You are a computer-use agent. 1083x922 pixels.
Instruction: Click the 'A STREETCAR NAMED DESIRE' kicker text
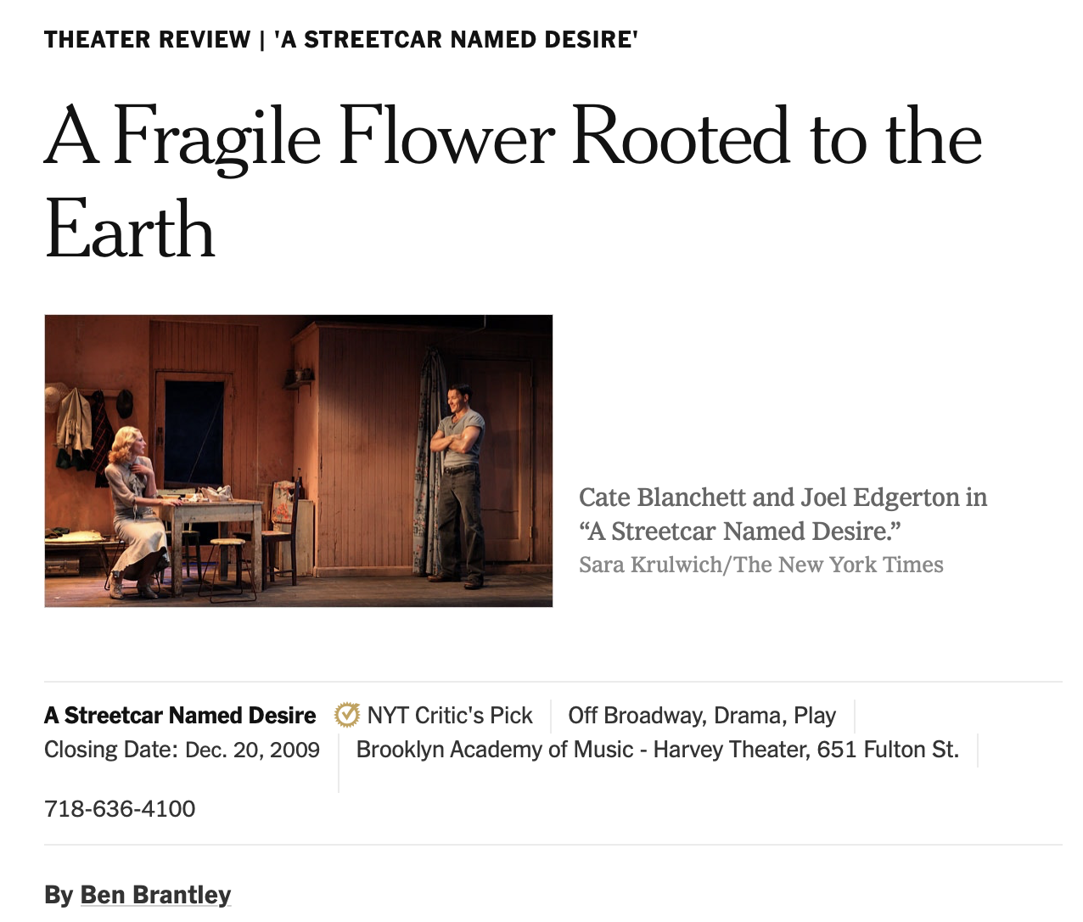click(x=456, y=40)
